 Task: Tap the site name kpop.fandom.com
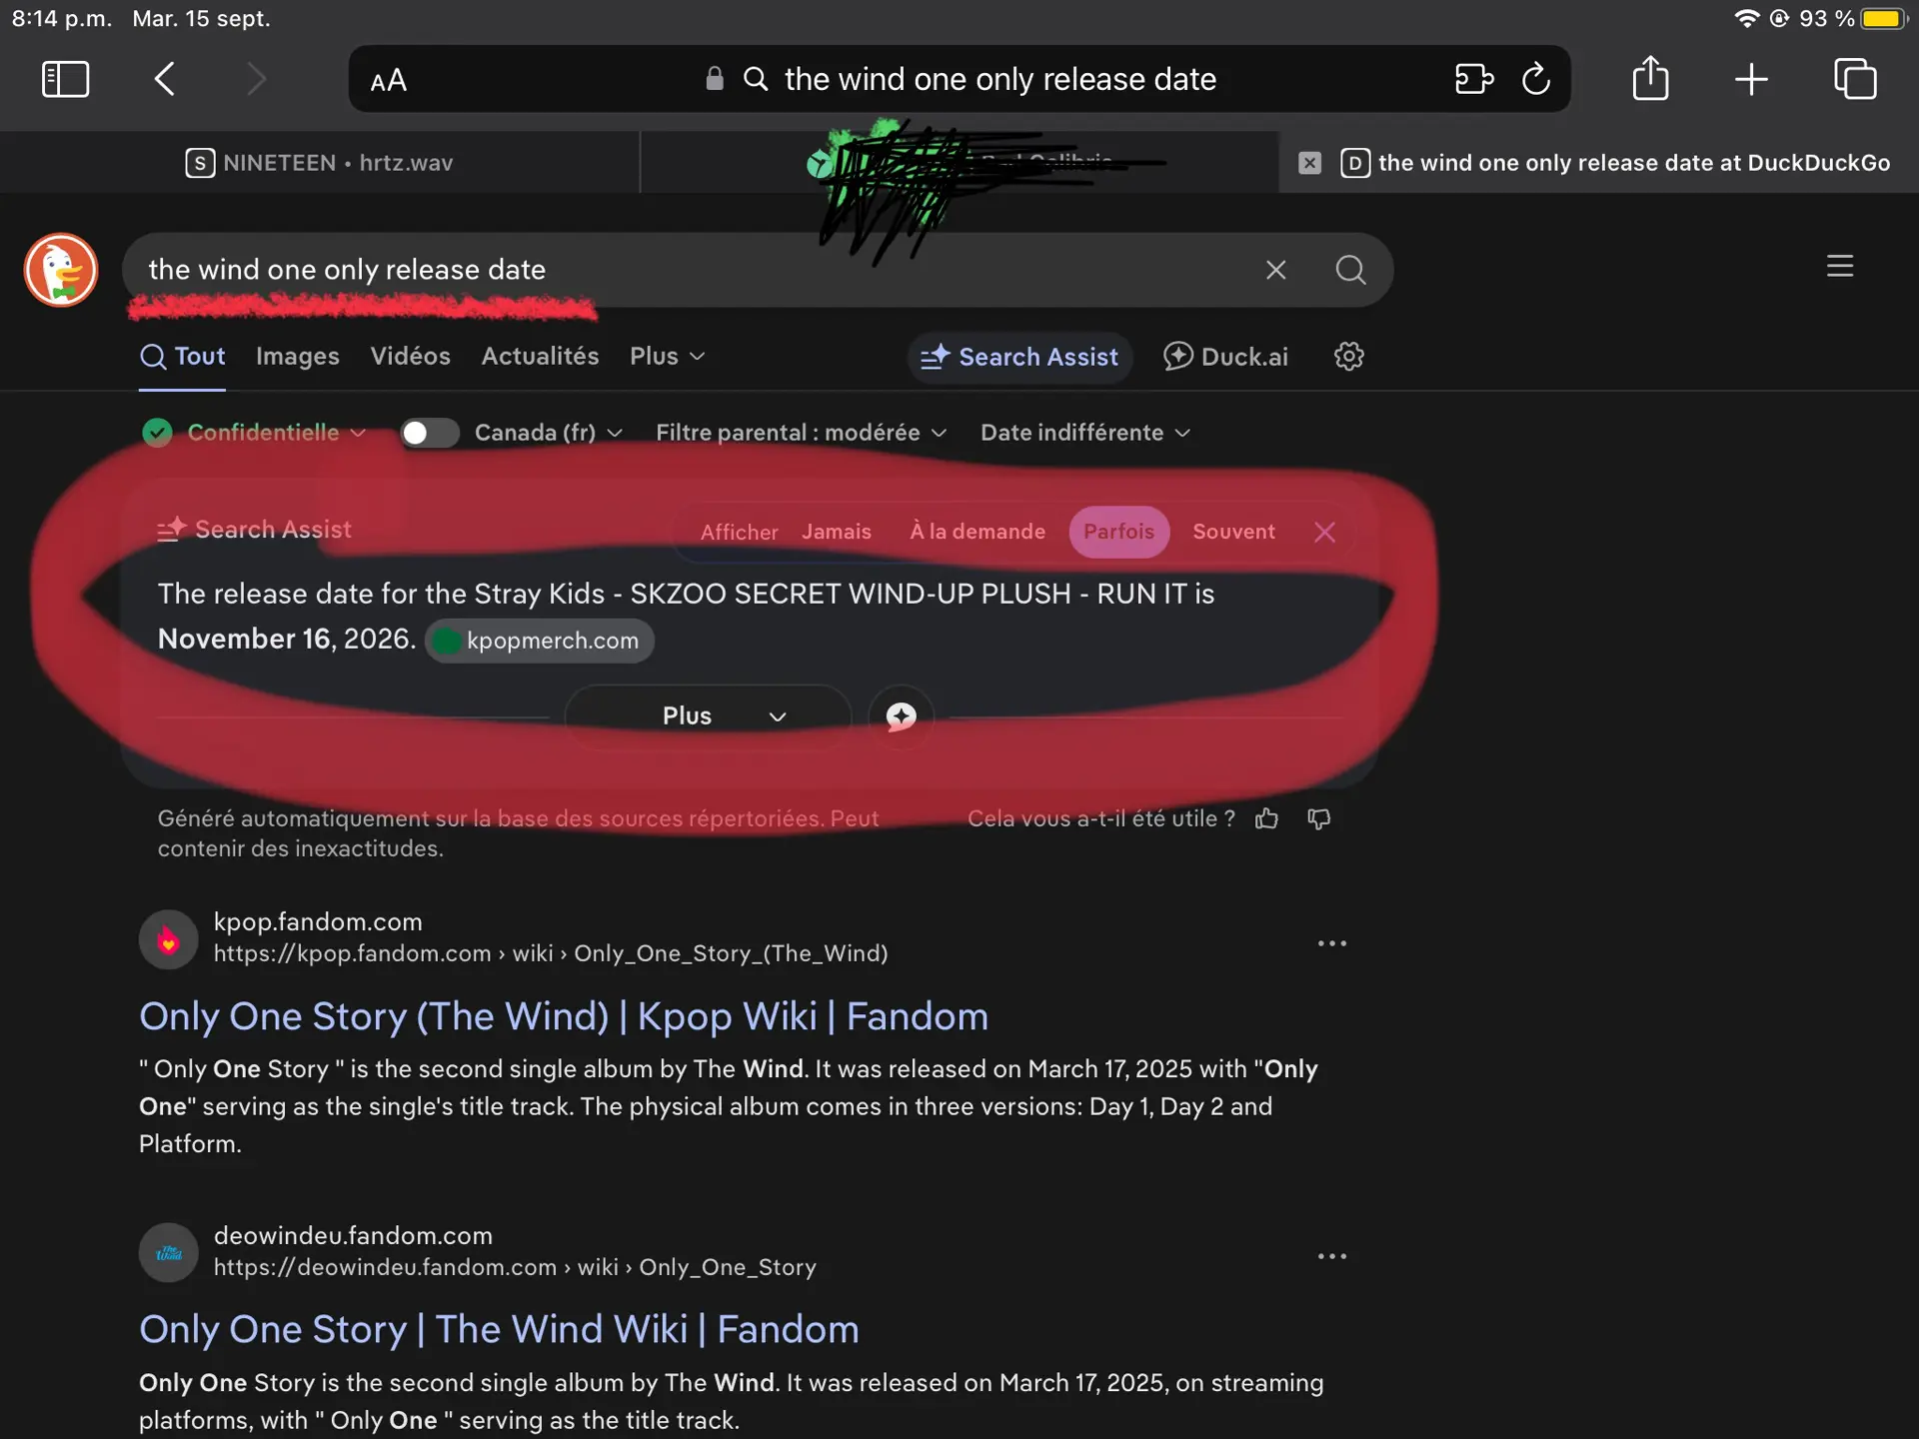pyautogui.click(x=318, y=921)
